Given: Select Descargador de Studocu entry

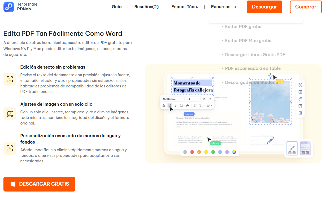Looking at the screenshot, I should pyautogui.click(x=252, y=82).
